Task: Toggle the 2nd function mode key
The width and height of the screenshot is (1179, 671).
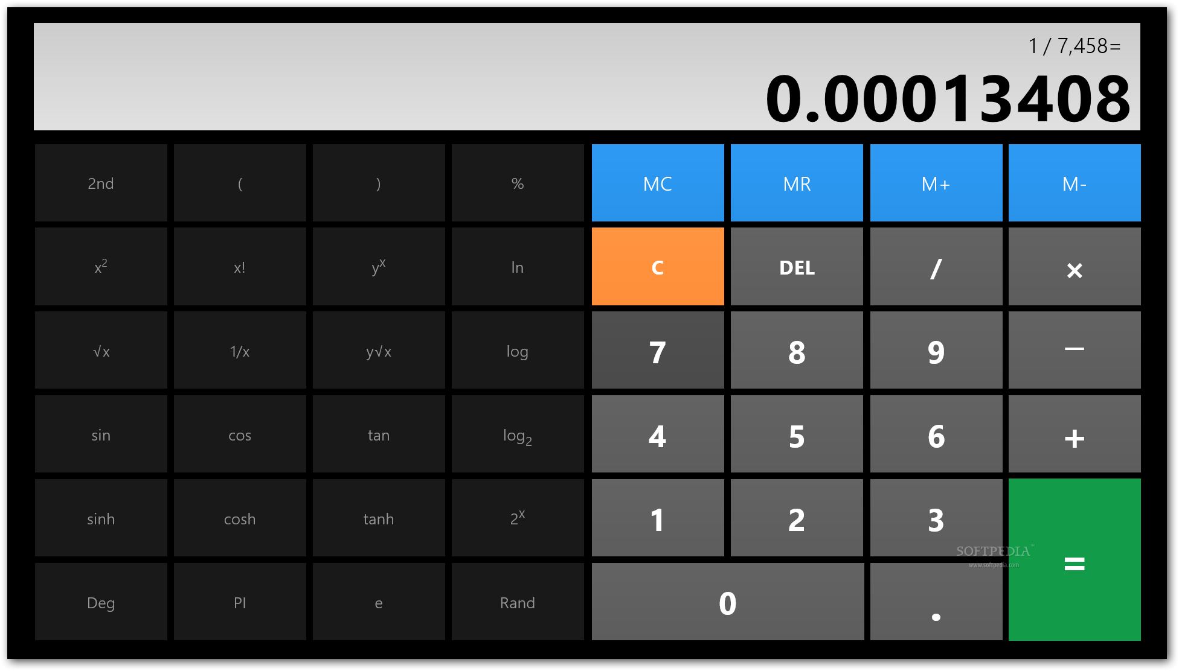Action: pyautogui.click(x=99, y=183)
